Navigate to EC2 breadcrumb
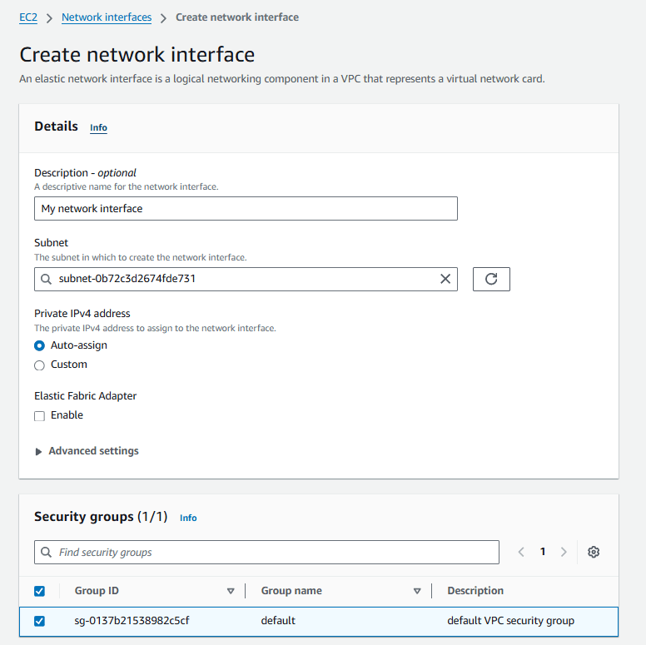This screenshot has height=645, width=646. pos(28,17)
